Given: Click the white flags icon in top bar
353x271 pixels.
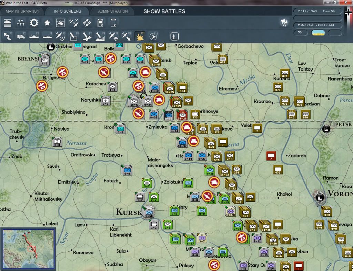Looking at the screenshot, I should pos(284,22).
